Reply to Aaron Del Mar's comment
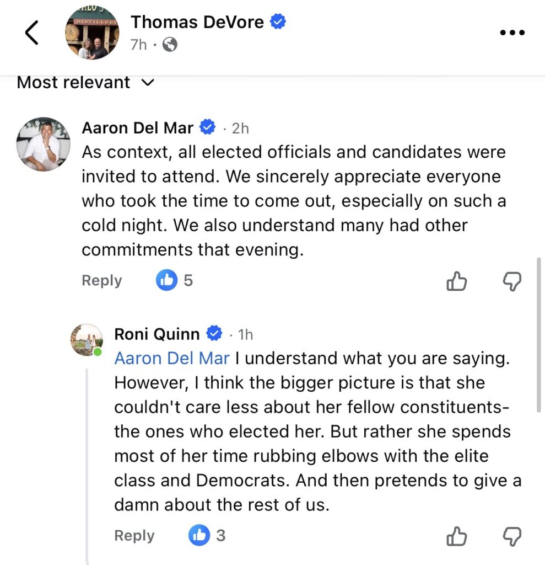The image size is (545, 565). click(x=101, y=281)
